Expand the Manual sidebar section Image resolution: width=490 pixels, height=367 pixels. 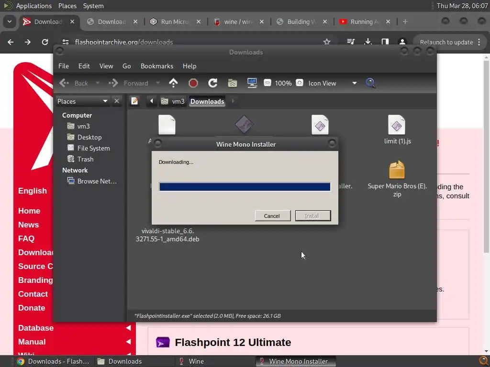click(x=128, y=342)
